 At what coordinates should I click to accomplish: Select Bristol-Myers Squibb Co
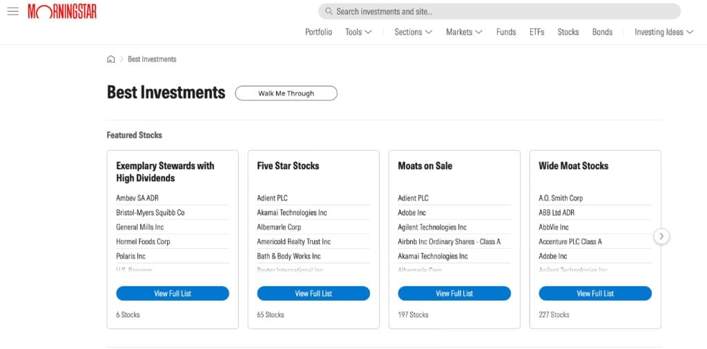tap(150, 213)
